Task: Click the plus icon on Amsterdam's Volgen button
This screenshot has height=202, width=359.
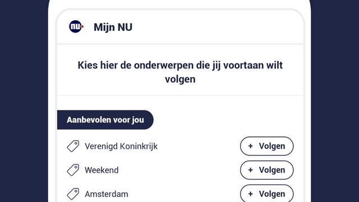Action: tap(251, 194)
